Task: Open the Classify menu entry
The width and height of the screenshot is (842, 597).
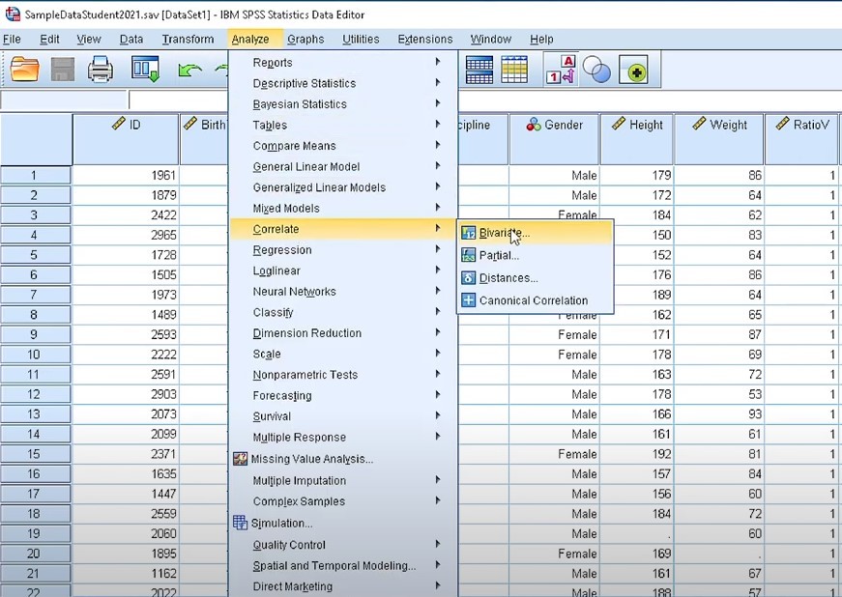Action: (x=344, y=312)
